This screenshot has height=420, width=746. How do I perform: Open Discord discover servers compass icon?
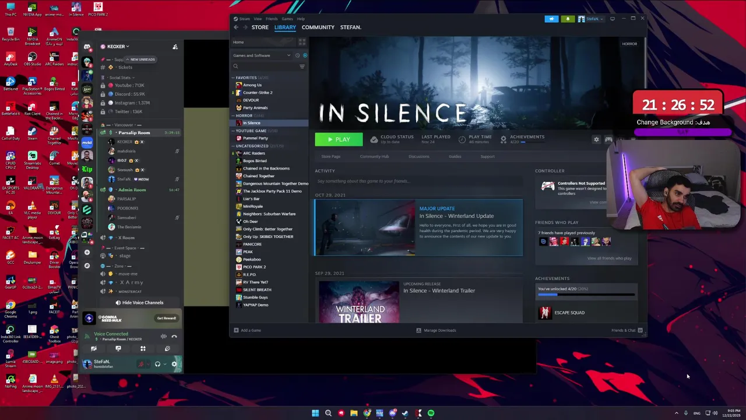(x=87, y=265)
